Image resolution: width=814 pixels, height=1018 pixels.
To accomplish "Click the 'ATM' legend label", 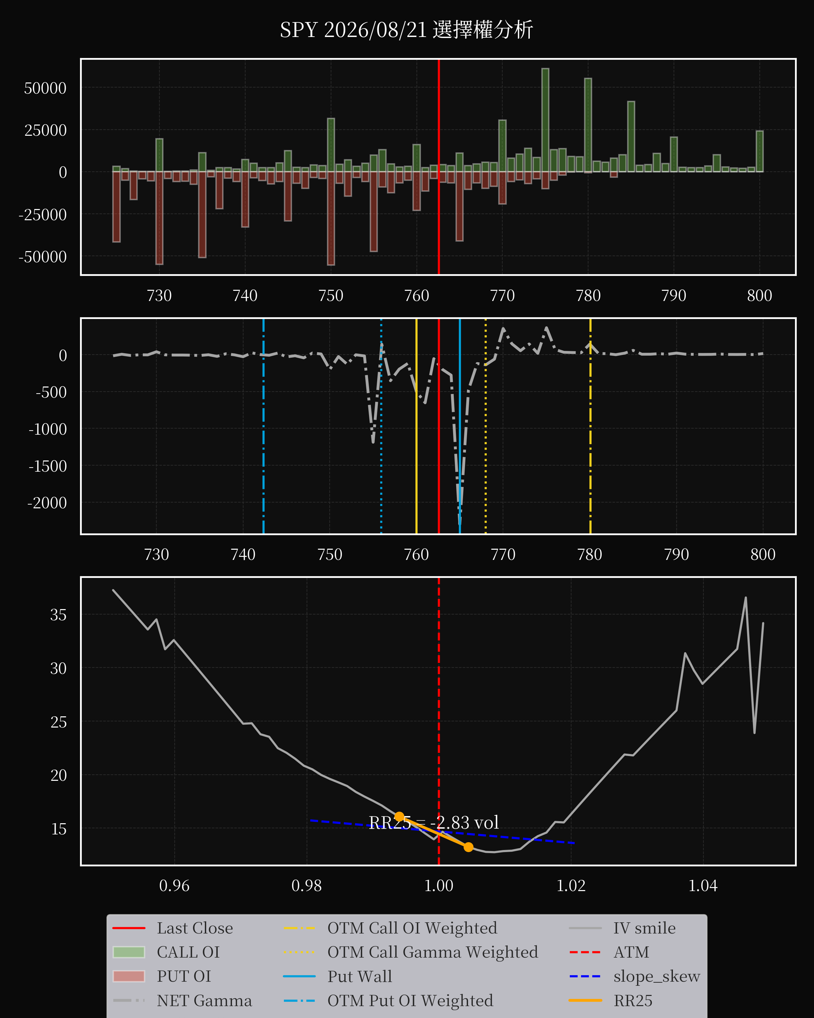I will [x=632, y=952].
